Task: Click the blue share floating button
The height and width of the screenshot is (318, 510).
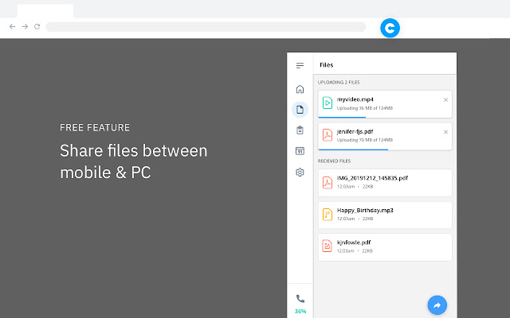Action: (x=437, y=304)
